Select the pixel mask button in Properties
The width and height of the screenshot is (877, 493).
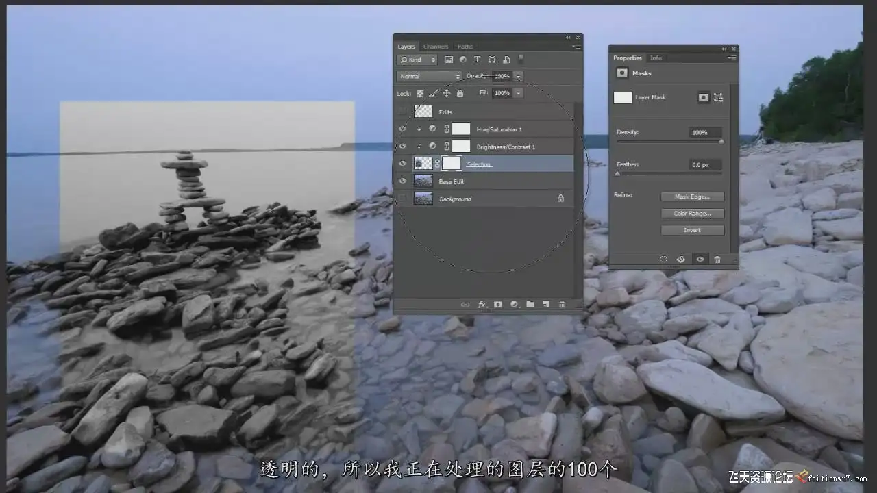click(703, 97)
